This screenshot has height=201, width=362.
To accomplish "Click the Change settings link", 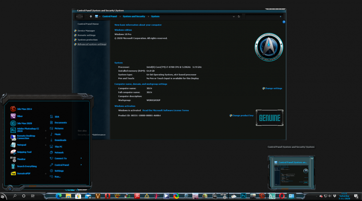I will (x=273, y=88).
